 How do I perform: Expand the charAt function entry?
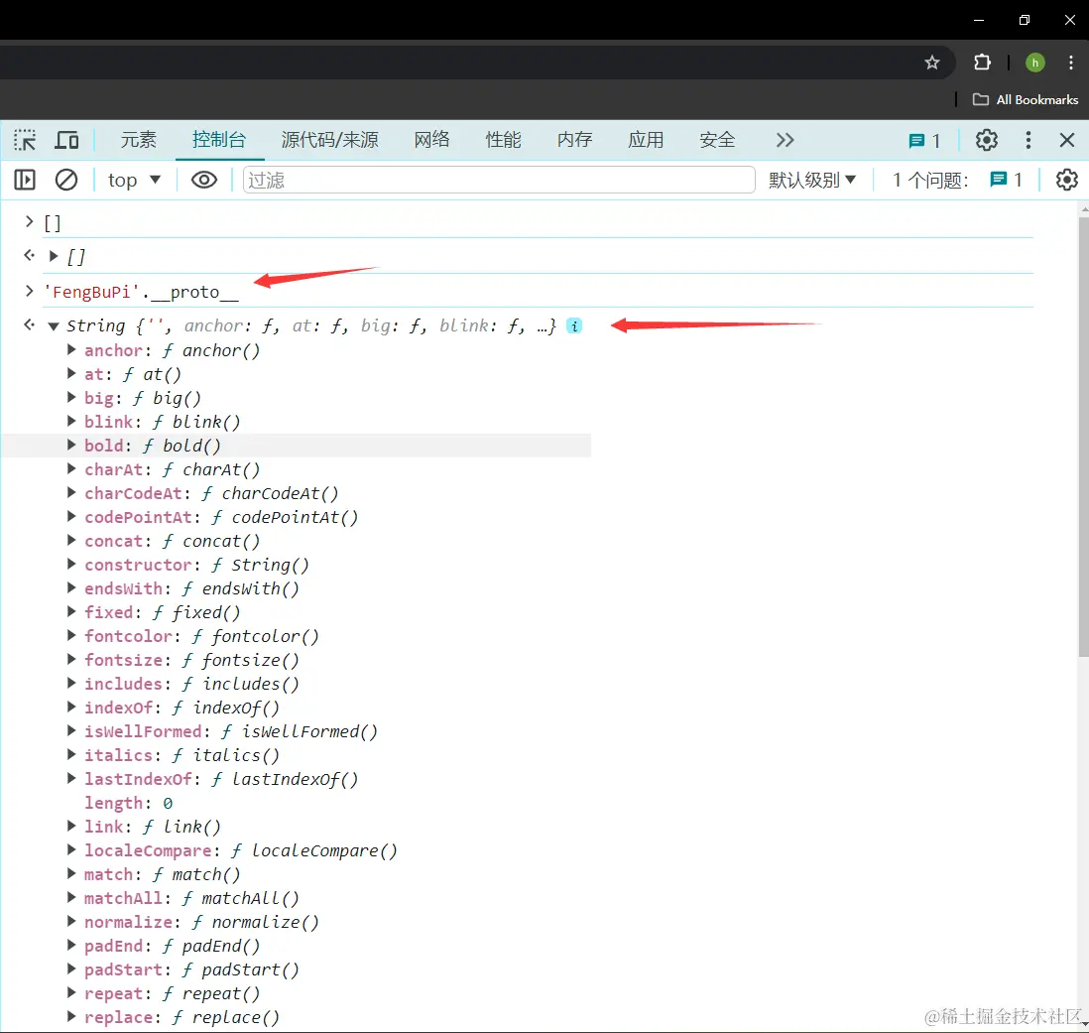pos(70,469)
